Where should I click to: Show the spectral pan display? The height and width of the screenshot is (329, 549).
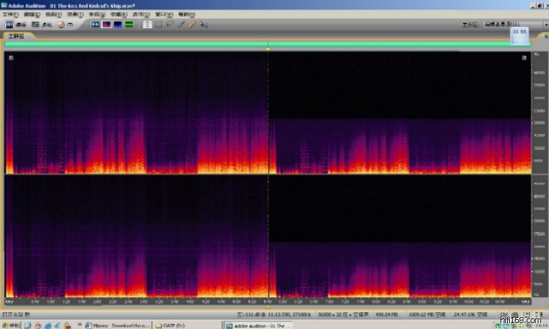(118, 24)
